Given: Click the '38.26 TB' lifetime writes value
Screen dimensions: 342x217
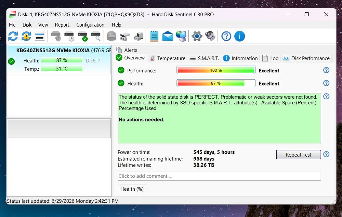Looking at the screenshot, I should pyautogui.click(x=204, y=165).
